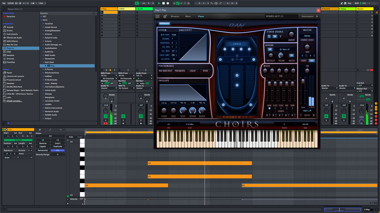
Task: Click the transport record button
Action: click(168, 3)
